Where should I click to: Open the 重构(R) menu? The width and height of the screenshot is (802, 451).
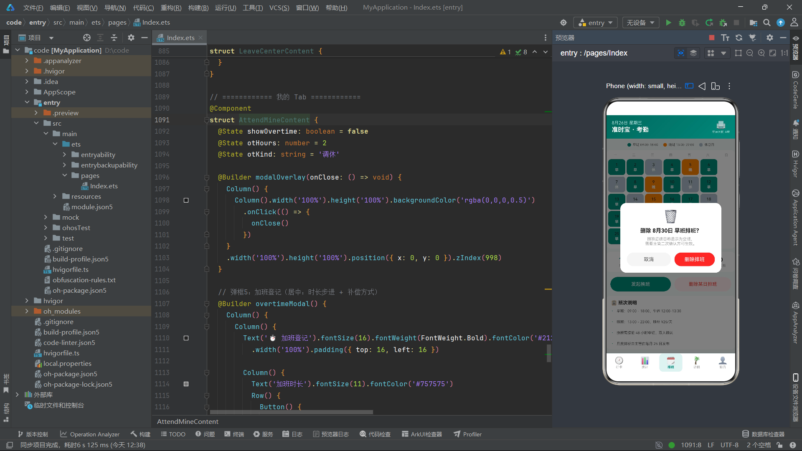click(x=171, y=8)
